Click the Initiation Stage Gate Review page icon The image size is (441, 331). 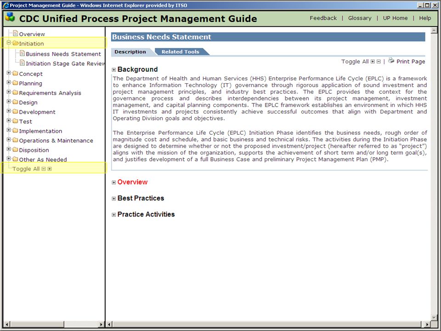point(22,63)
